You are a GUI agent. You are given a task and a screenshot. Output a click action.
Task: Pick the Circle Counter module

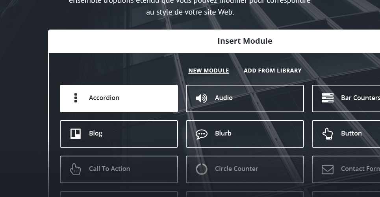[245, 169]
